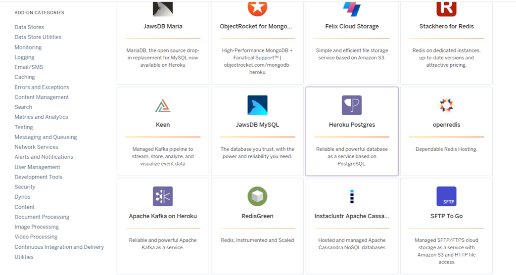The image size is (516, 275).
Task: Click the Stackhero red R logo
Action: pyautogui.click(x=446, y=9)
